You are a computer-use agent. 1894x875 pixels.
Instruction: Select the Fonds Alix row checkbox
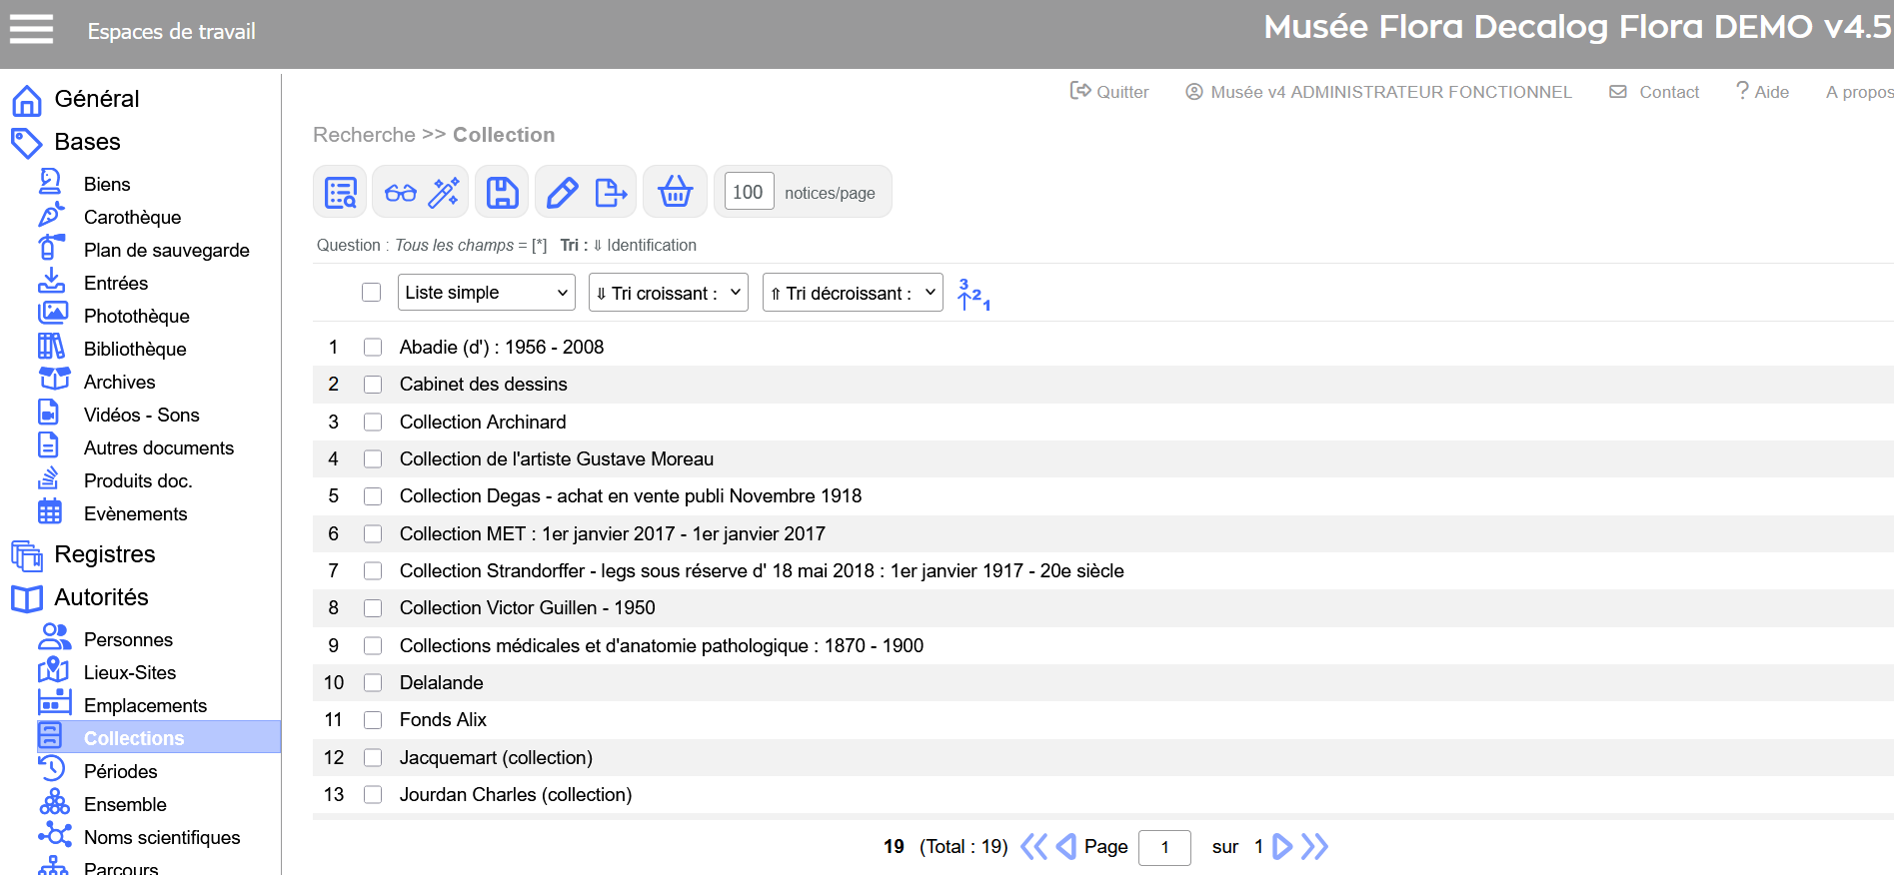click(x=373, y=720)
